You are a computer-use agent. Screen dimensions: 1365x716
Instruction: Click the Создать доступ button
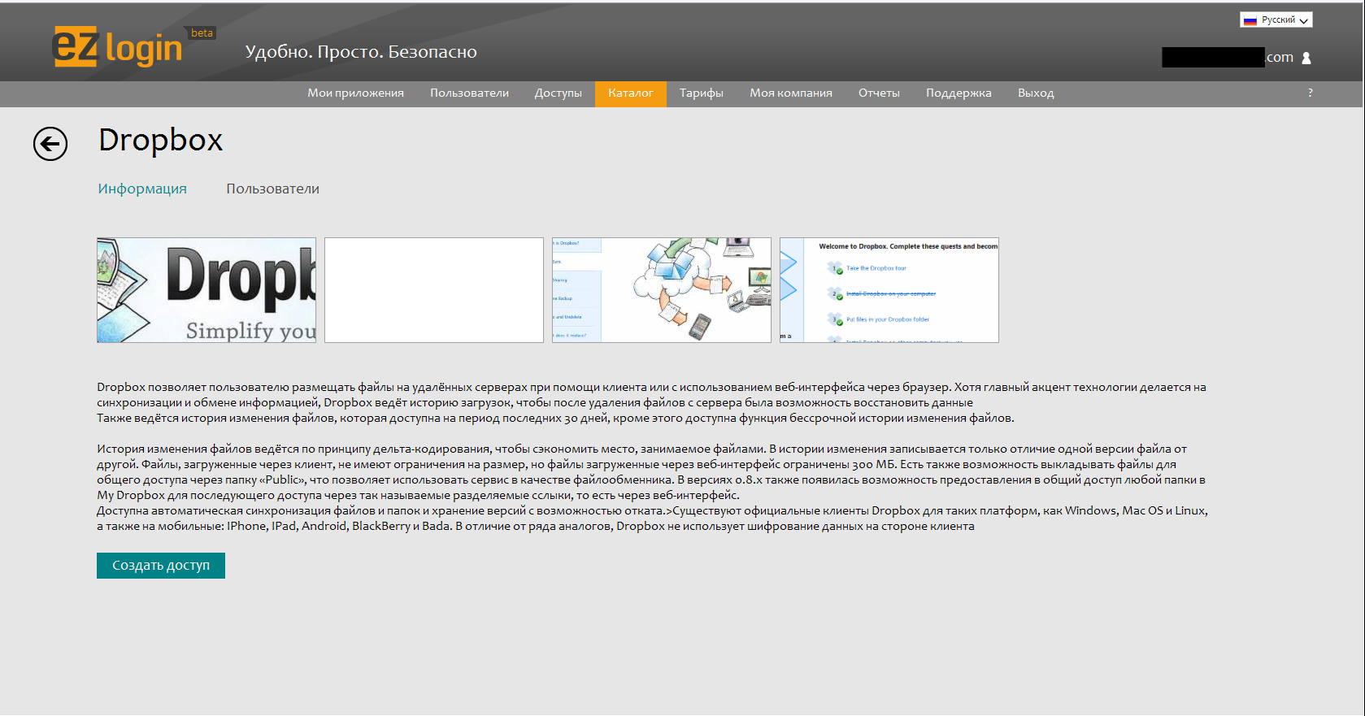pyautogui.click(x=161, y=566)
